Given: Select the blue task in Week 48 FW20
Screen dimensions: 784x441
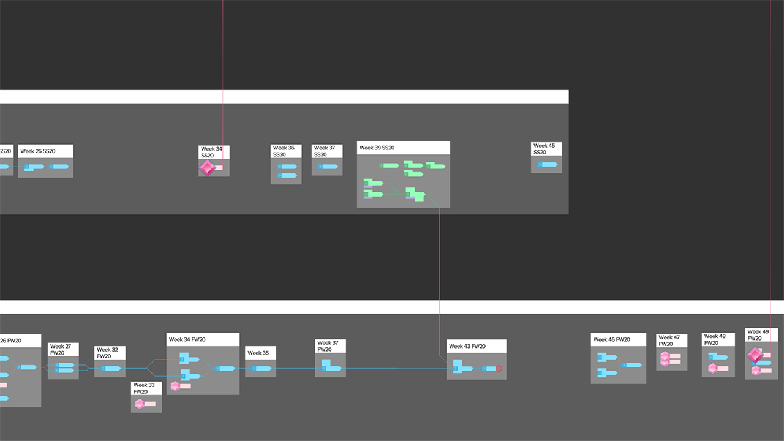Looking at the screenshot, I should 717,356.
